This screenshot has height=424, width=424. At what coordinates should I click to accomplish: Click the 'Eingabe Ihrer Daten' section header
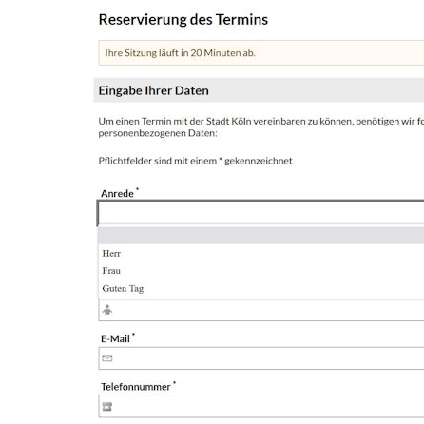pyautogui.click(x=259, y=90)
